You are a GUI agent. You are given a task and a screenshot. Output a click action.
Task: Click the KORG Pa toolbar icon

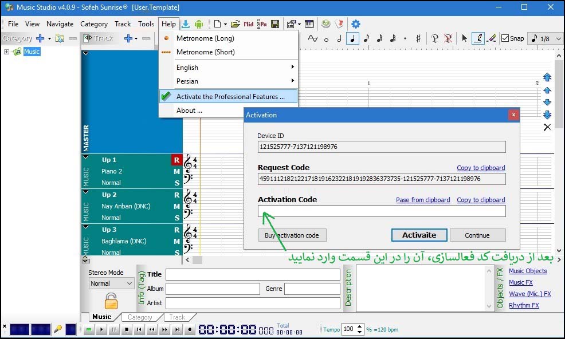point(262,24)
